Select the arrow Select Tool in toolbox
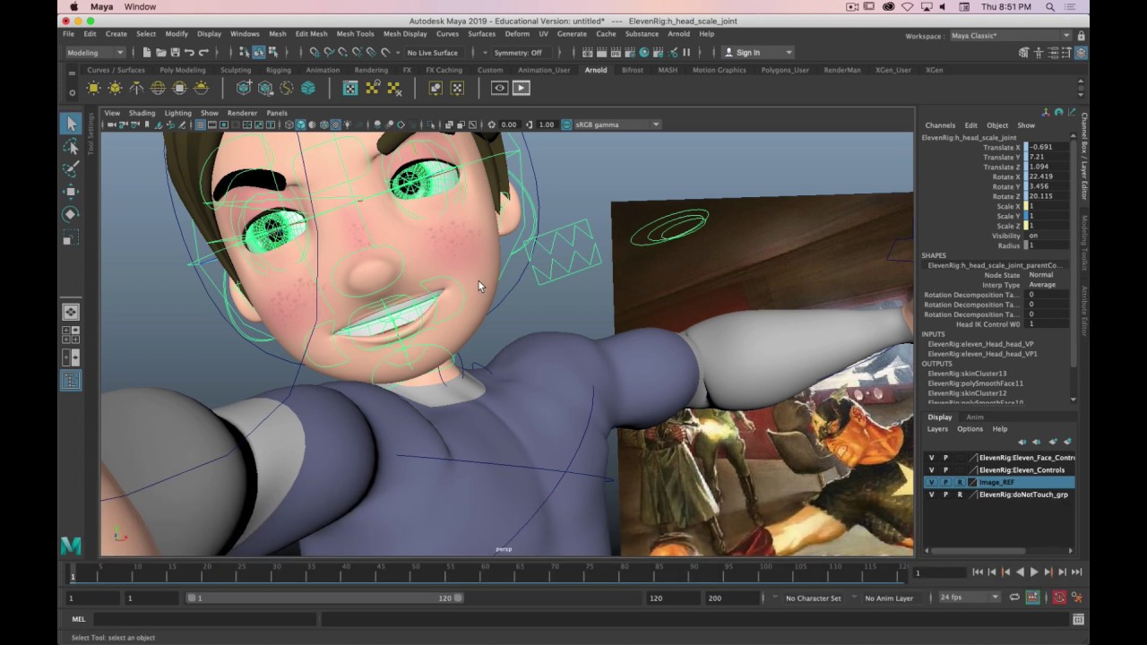This screenshot has height=645, width=1147. click(71, 124)
